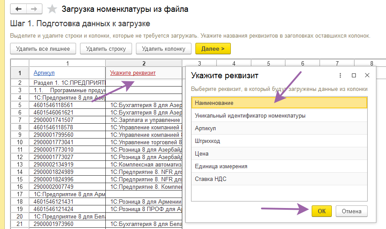Image resolution: width=386 pixels, height=229 pixels.
Task: Select row header number 5 in table
Action: pyautogui.click(x=20, y=105)
